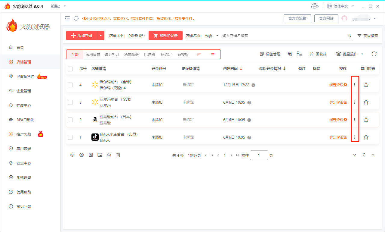Check the checkbox for 沃尔玛 store row 3

(70, 102)
